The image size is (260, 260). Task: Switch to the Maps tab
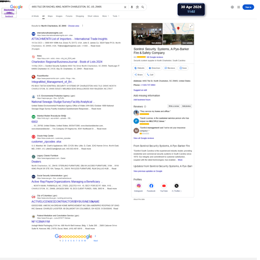point(50,16)
